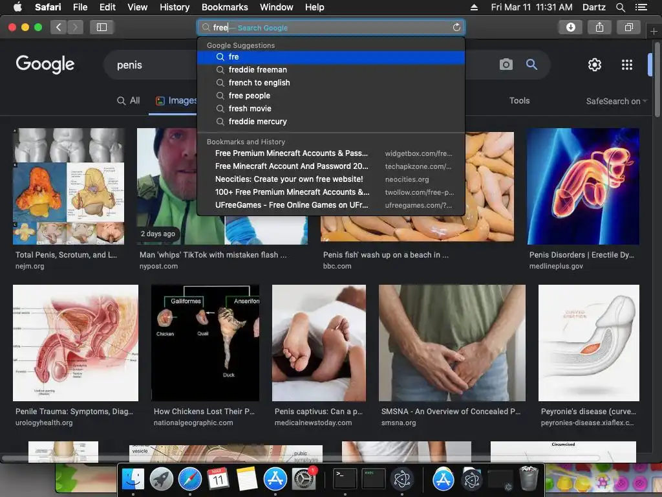Viewport: 662px width, 497px height.
Task: Click the blue Google search magnifier
Action: 531,65
